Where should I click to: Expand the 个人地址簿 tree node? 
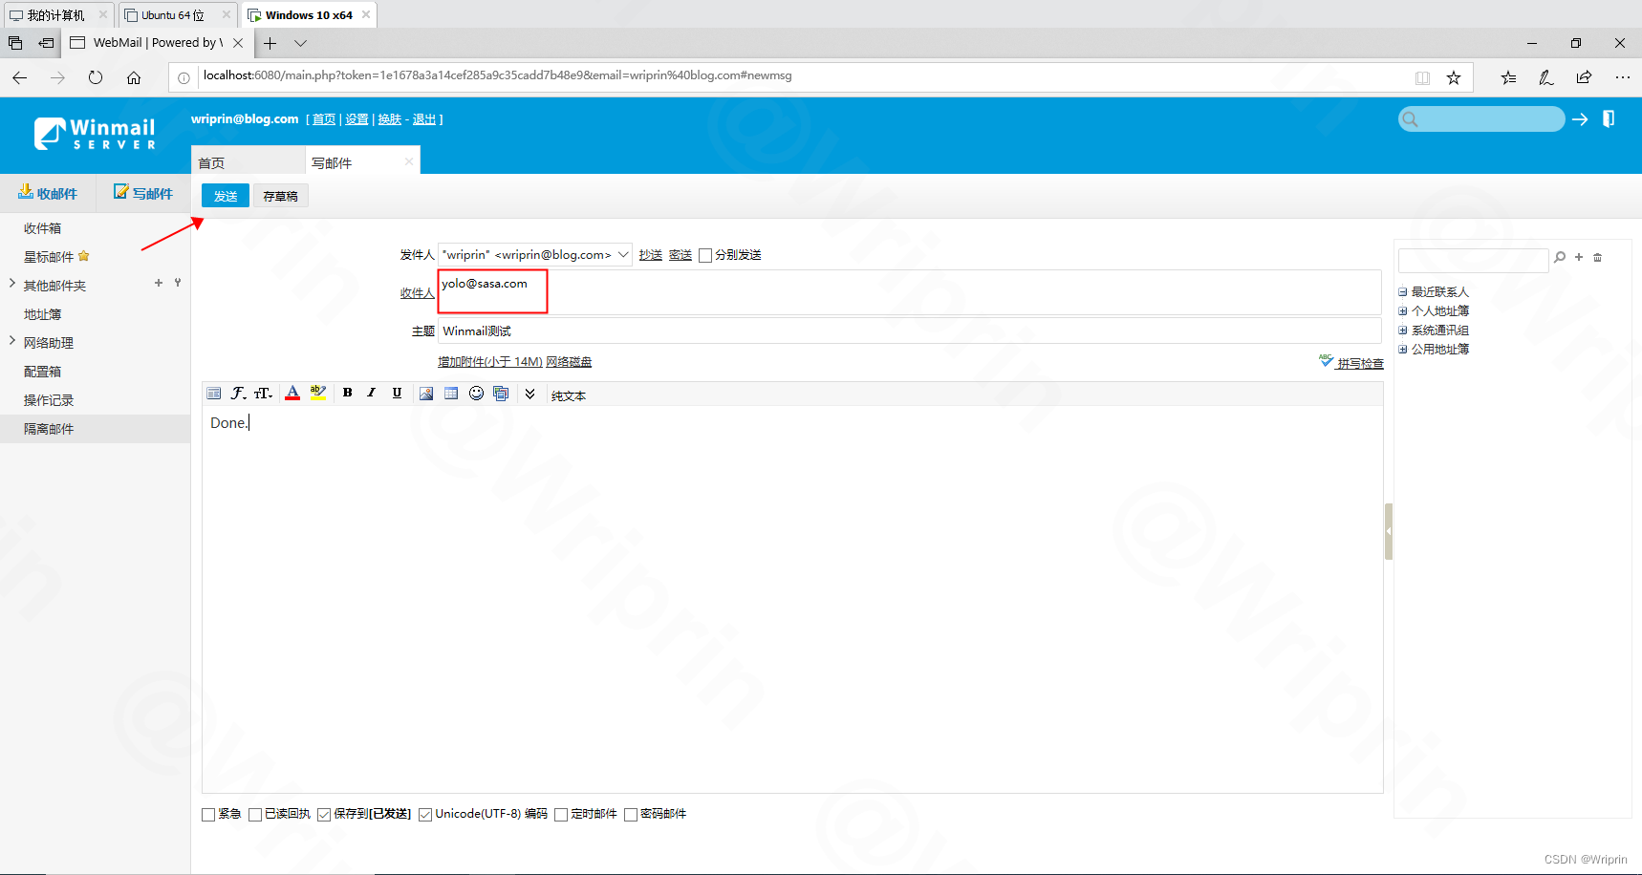point(1403,311)
